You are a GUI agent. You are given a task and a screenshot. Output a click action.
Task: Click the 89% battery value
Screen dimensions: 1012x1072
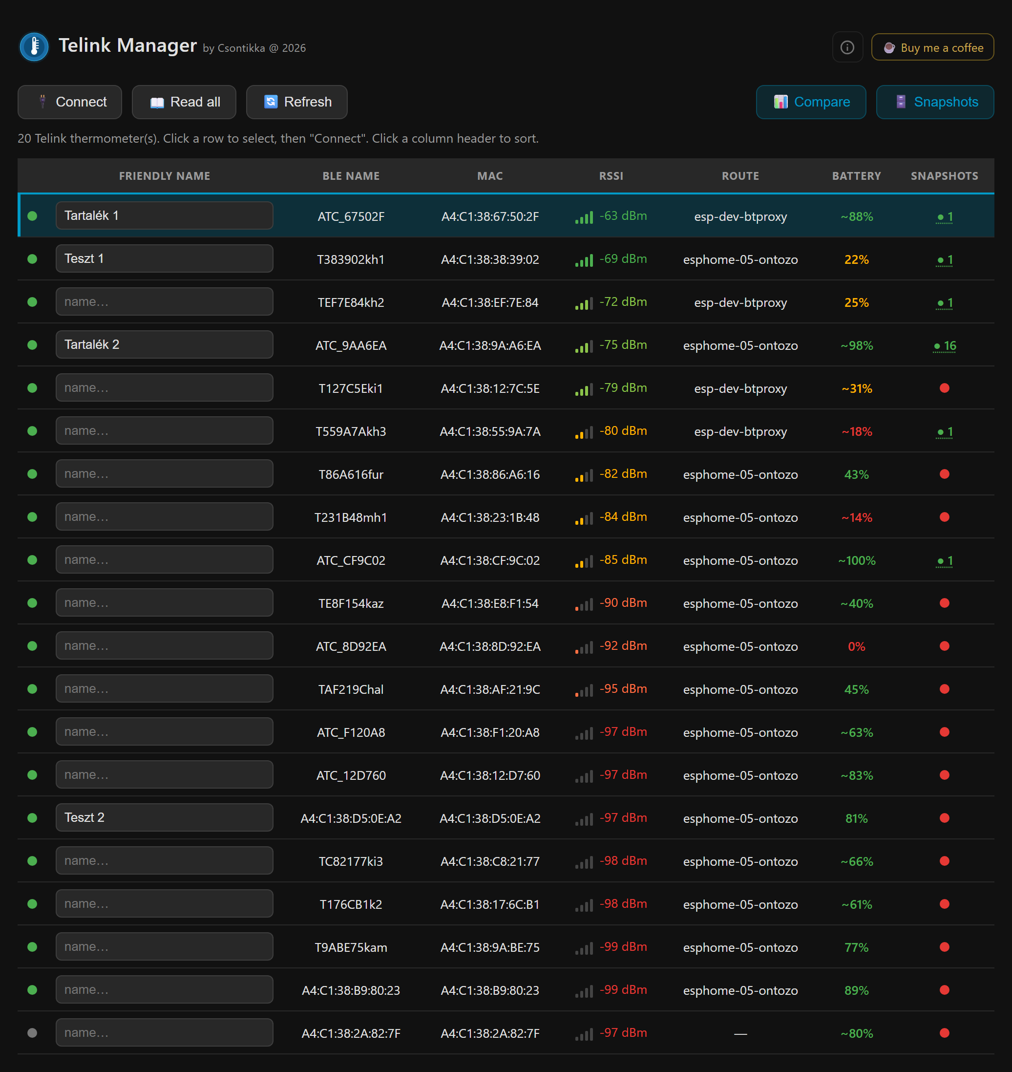coord(856,990)
